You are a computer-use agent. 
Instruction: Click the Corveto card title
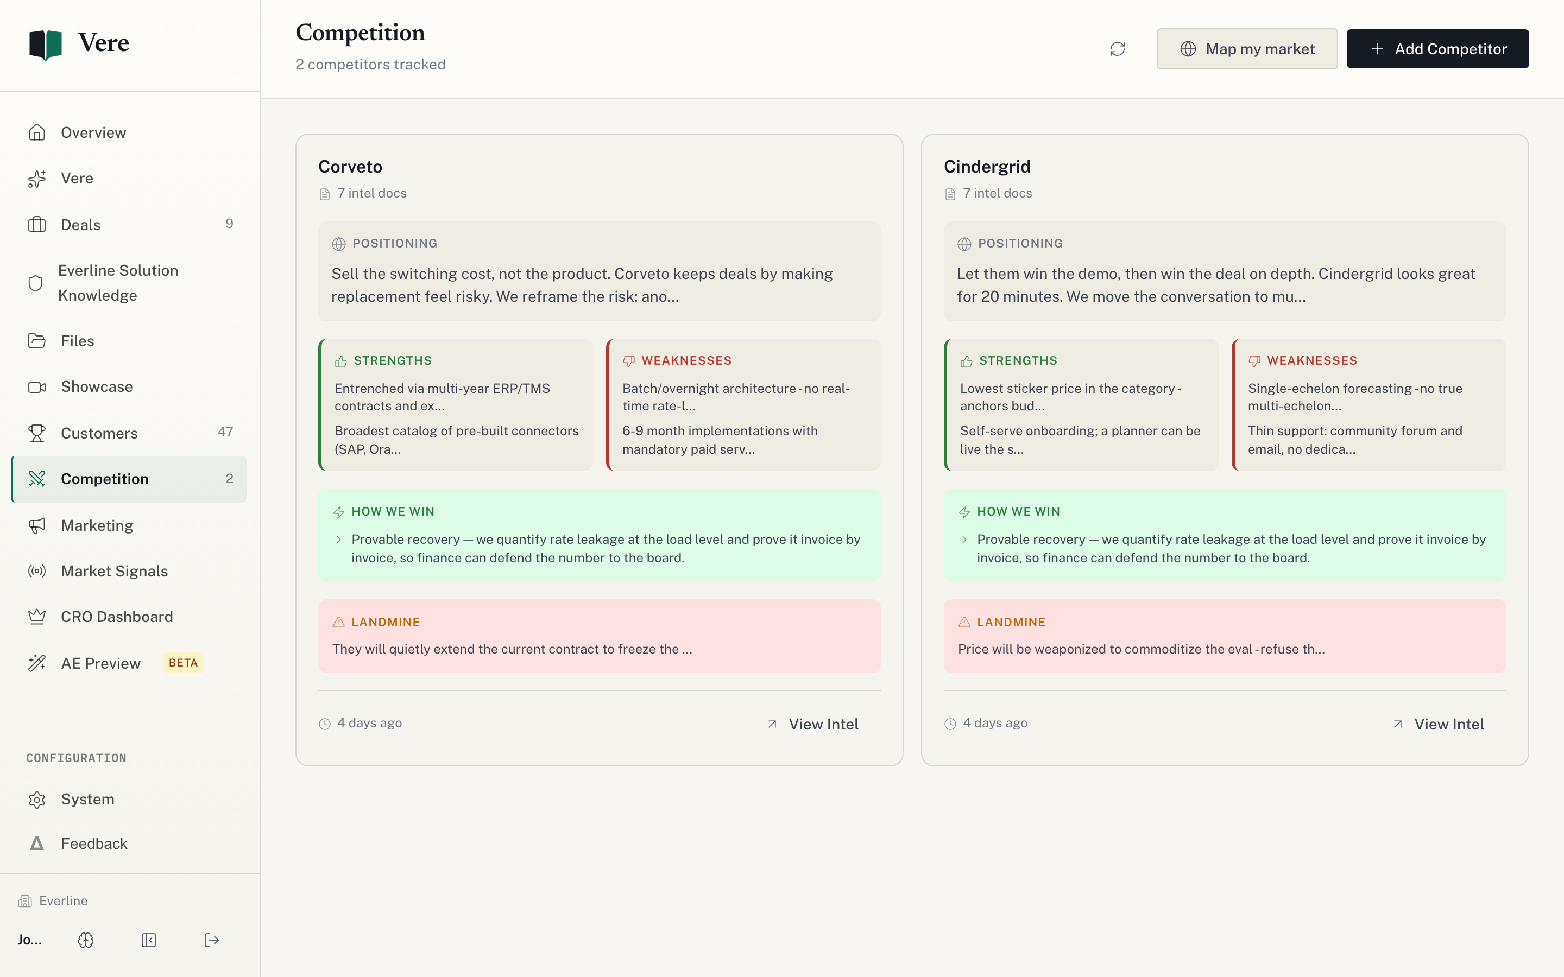click(x=350, y=167)
